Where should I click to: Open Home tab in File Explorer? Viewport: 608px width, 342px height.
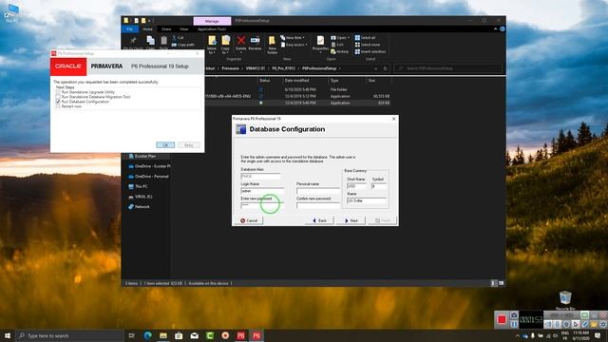click(x=147, y=29)
